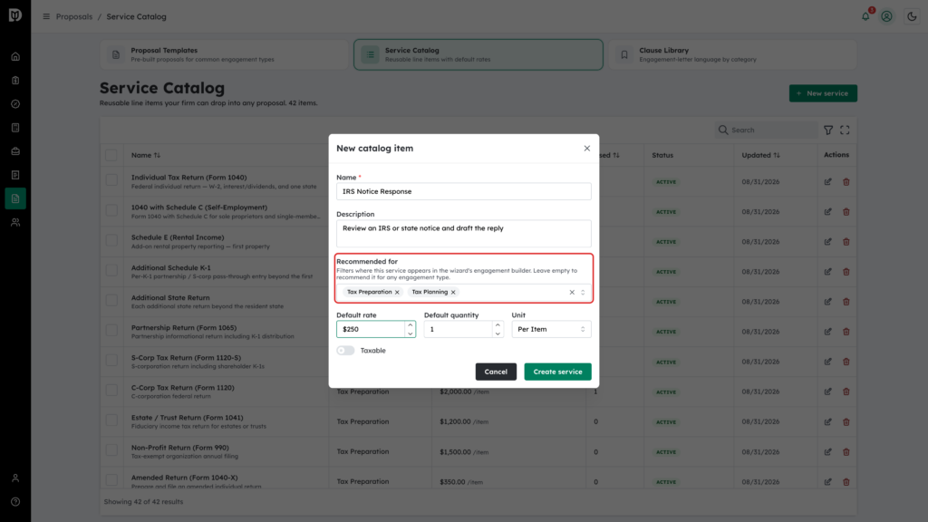
Task: Click the briefcase icon in the sidebar
Action: pos(15,151)
